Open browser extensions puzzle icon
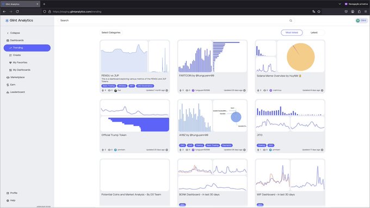This screenshot has width=370, height=208. [359, 11]
